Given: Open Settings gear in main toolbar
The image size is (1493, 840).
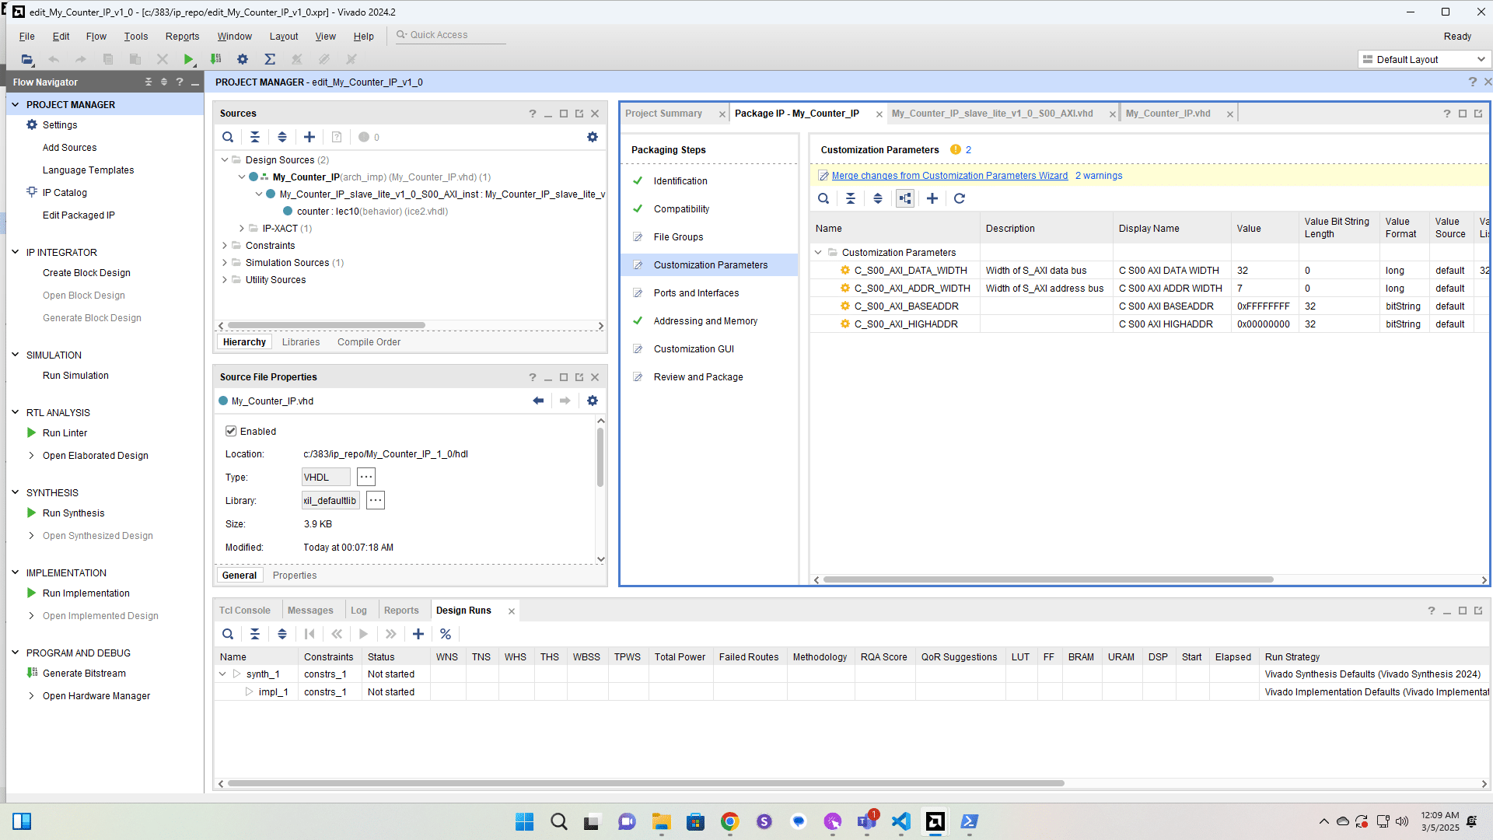Looking at the screenshot, I should pyautogui.click(x=243, y=59).
